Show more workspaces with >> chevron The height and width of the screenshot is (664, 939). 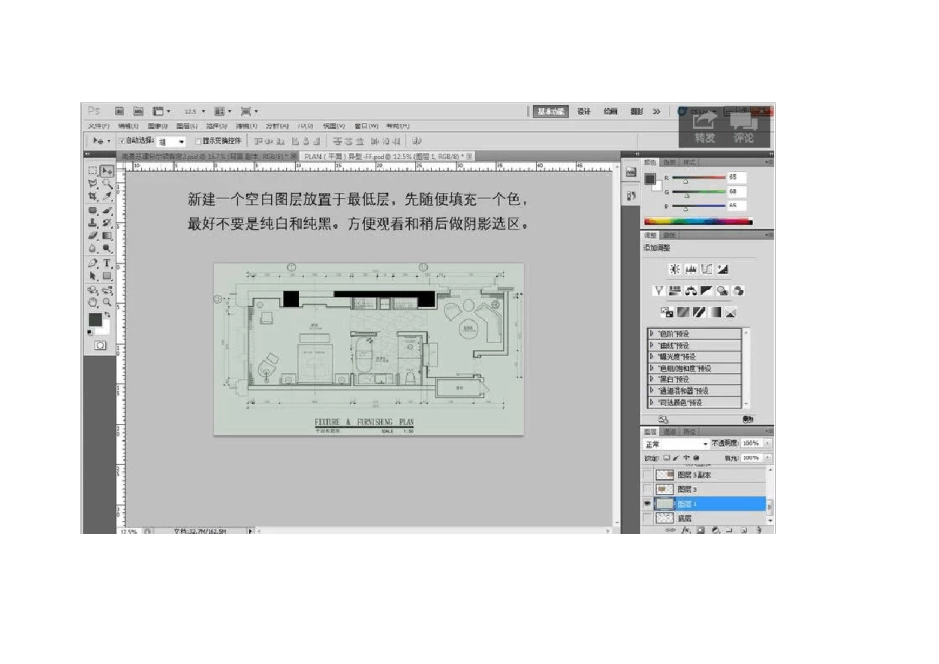[657, 112]
